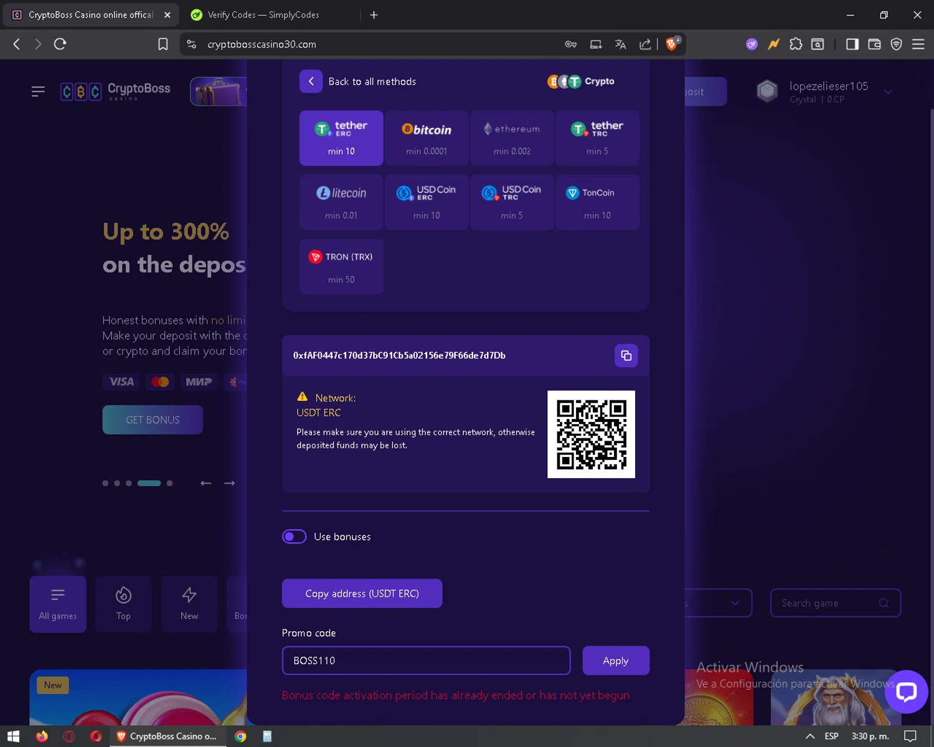The width and height of the screenshot is (934, 747).
Task: Apply the promo code
Action: (x=616, y=660)
